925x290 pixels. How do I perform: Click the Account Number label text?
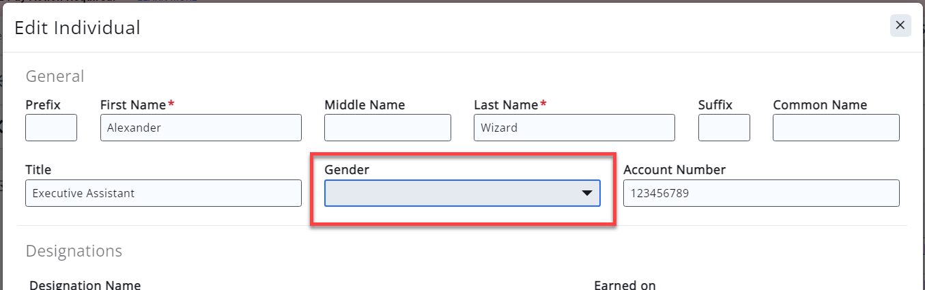tap(674, 170)
